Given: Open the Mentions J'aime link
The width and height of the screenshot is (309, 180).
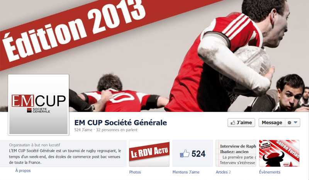Looking at the screenshot, I should click(x=186, y=172).
